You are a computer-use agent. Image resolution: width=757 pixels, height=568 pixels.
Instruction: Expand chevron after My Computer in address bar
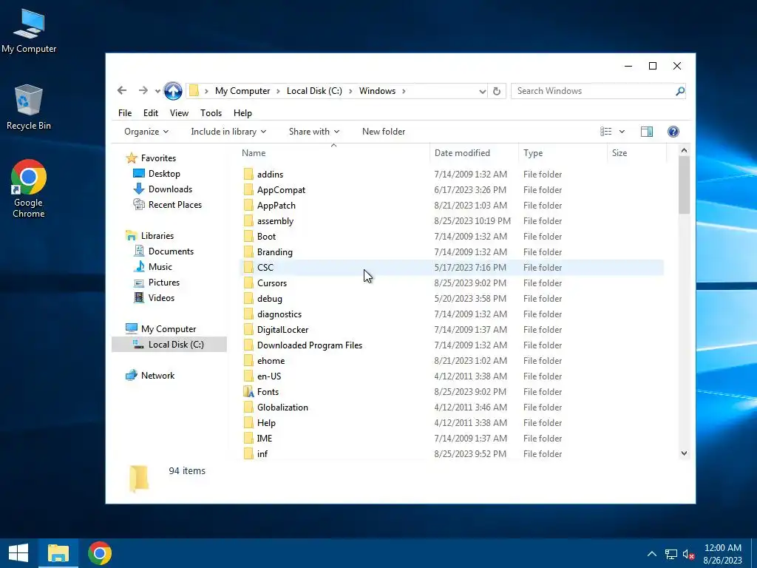point(278,91)
